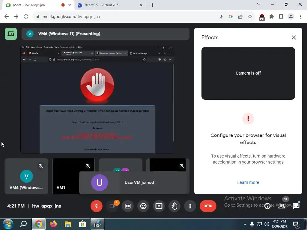Click the Control Panel taskbar icon

pos(97,224)
